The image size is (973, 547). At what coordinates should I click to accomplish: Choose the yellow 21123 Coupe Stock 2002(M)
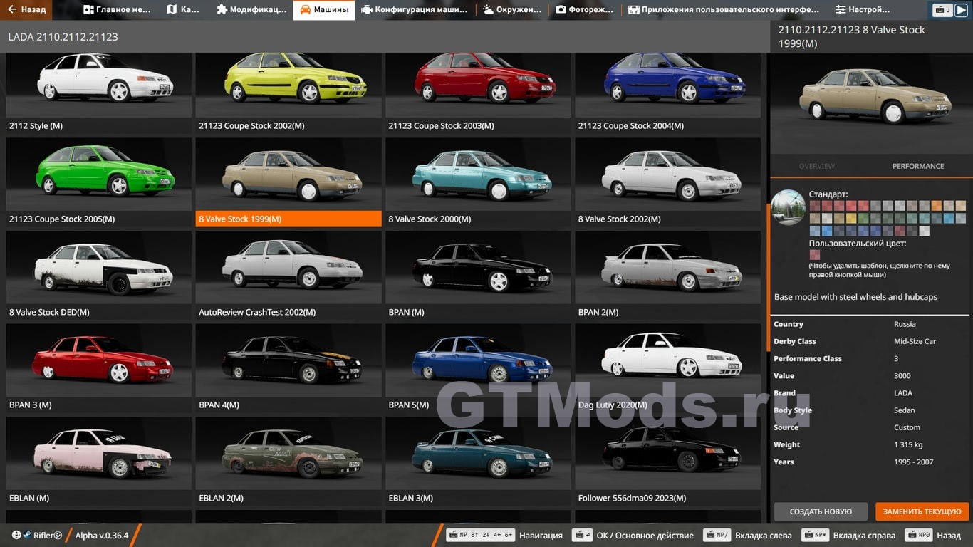pyautogui.click(x=288, y=93)
